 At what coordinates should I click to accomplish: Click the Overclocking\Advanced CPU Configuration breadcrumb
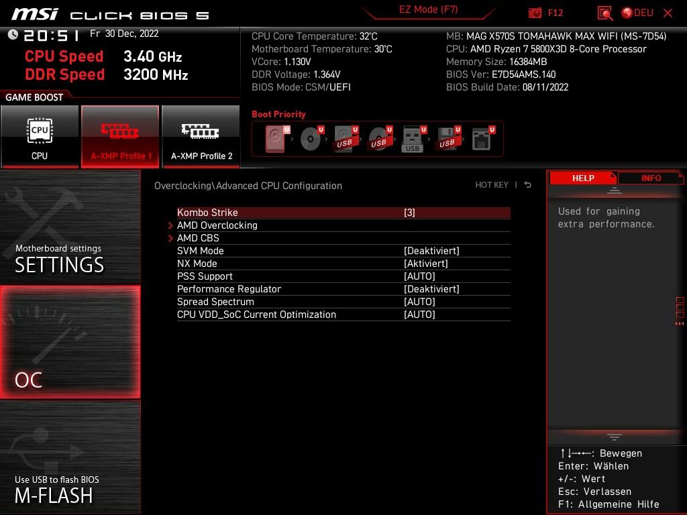[x=248, y=185]
